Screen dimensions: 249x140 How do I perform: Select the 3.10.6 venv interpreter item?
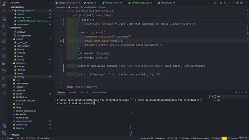tap(200, 138)
